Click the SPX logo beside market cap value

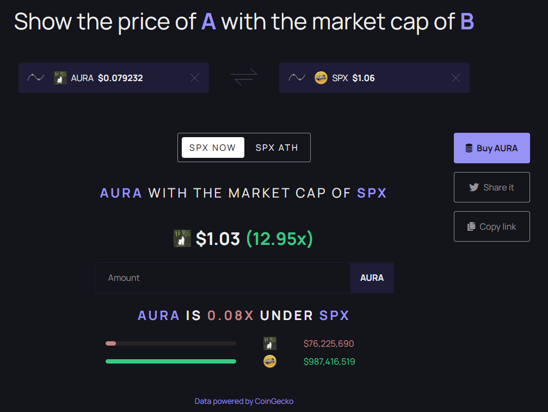(x=270, y=361)
